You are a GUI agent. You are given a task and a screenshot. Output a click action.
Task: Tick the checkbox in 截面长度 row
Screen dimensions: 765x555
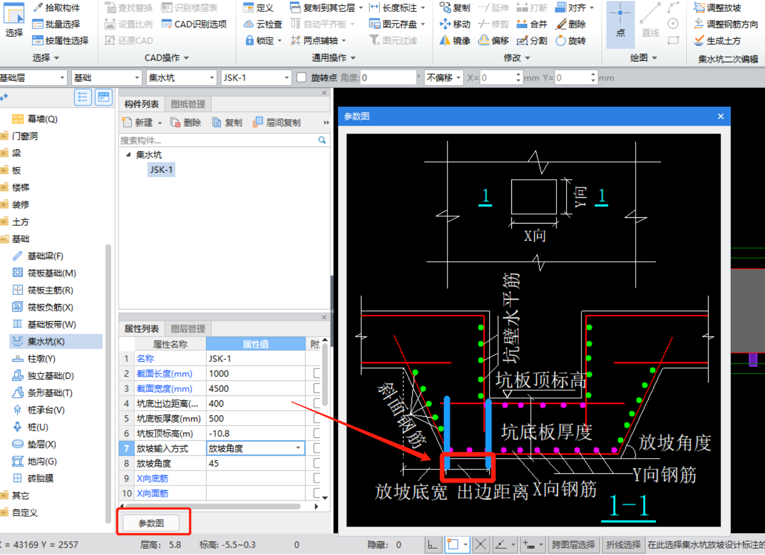(x=316, y=374)
